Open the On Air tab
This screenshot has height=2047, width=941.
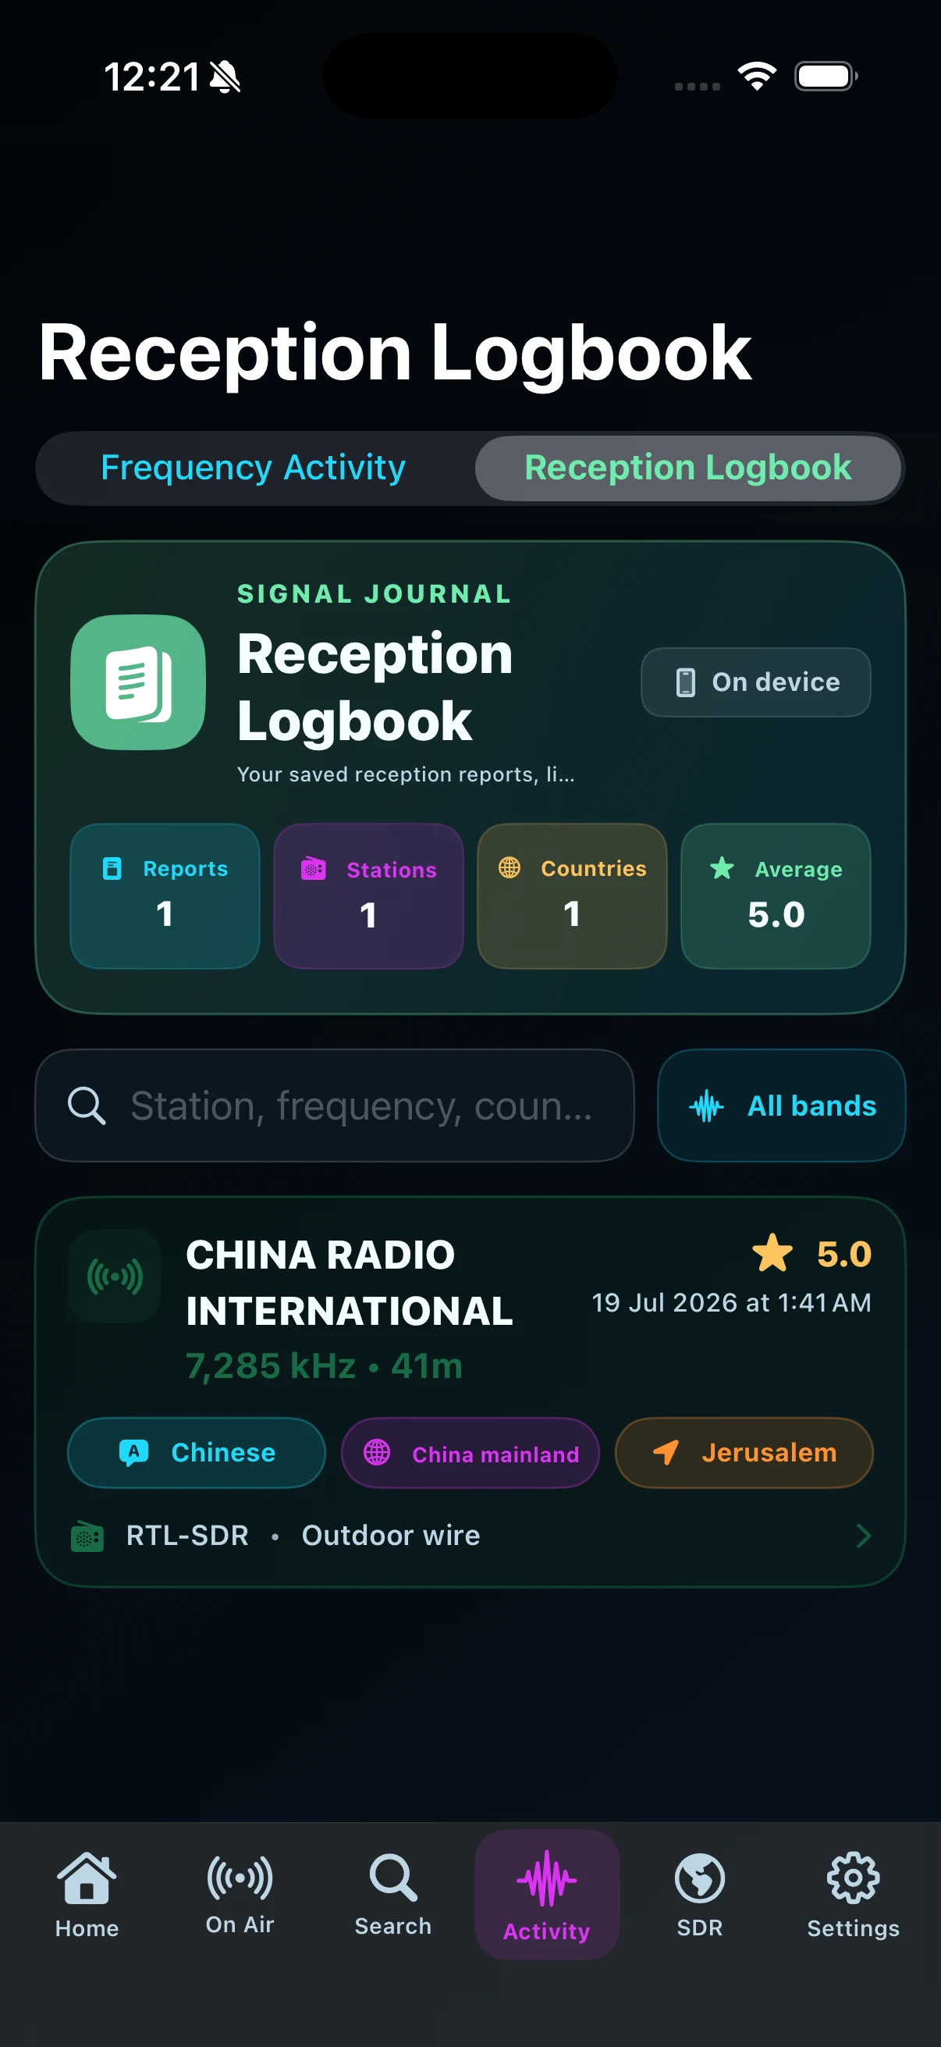click(x=240, y=1895)
